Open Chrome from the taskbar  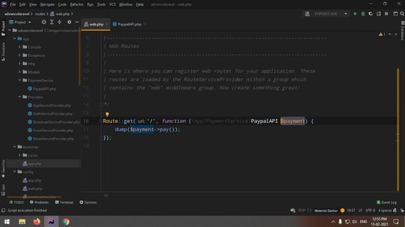[x=66, y=221]
